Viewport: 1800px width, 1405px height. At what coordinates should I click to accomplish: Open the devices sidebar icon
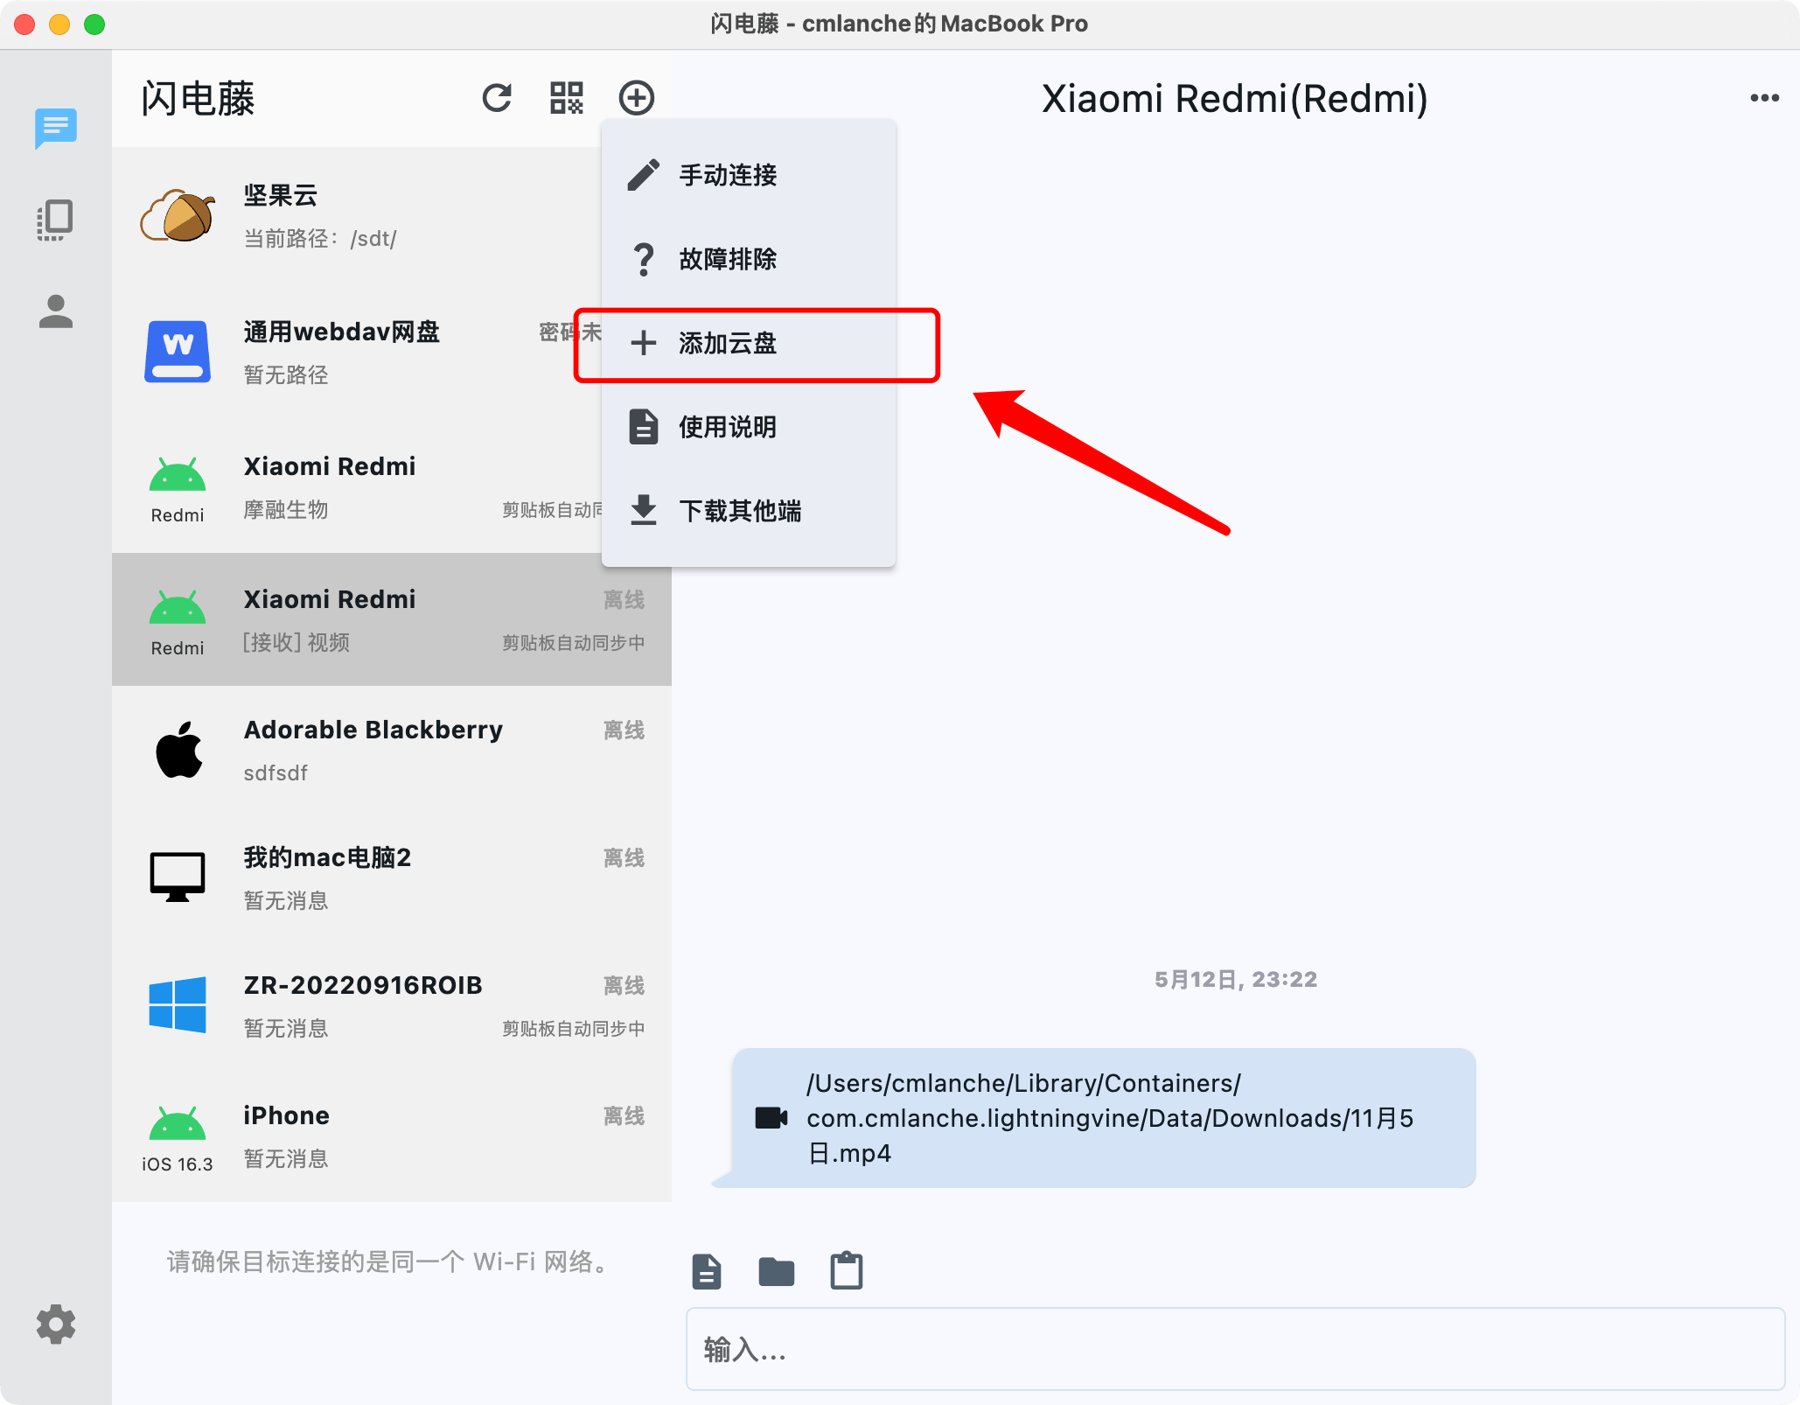[55, 220]
